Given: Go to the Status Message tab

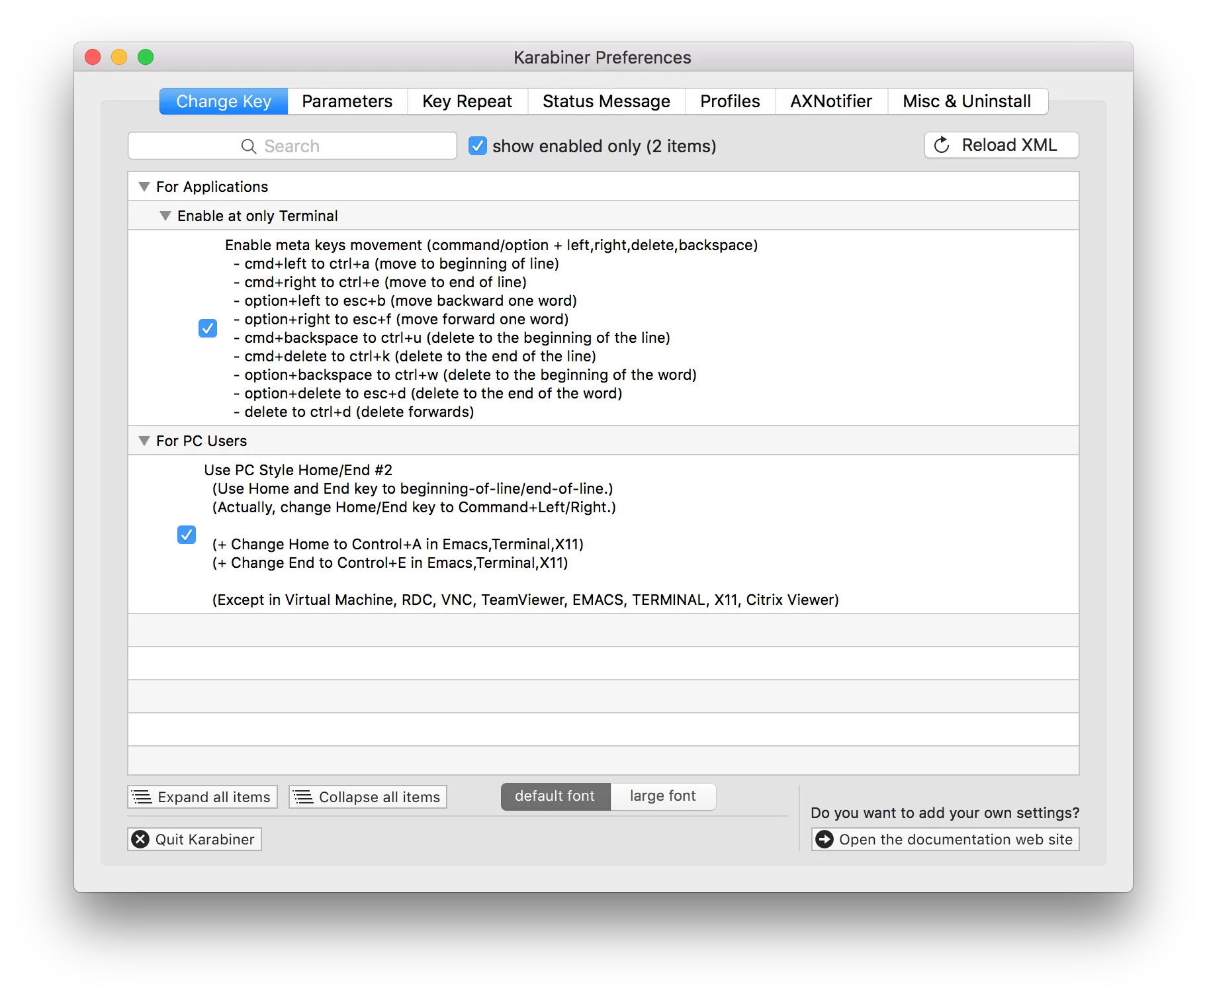Looking at the screenshot, I should (x=606, y=101).
